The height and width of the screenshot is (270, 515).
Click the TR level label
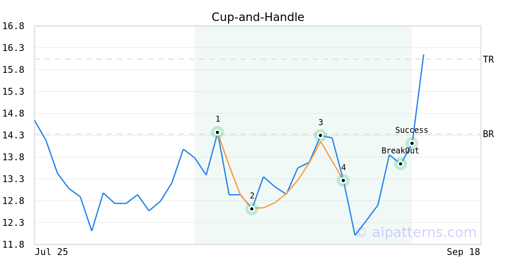488,60
